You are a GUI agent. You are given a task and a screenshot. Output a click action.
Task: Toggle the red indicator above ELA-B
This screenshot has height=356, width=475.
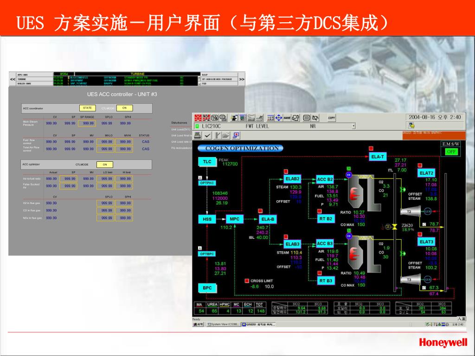(260, 211)
